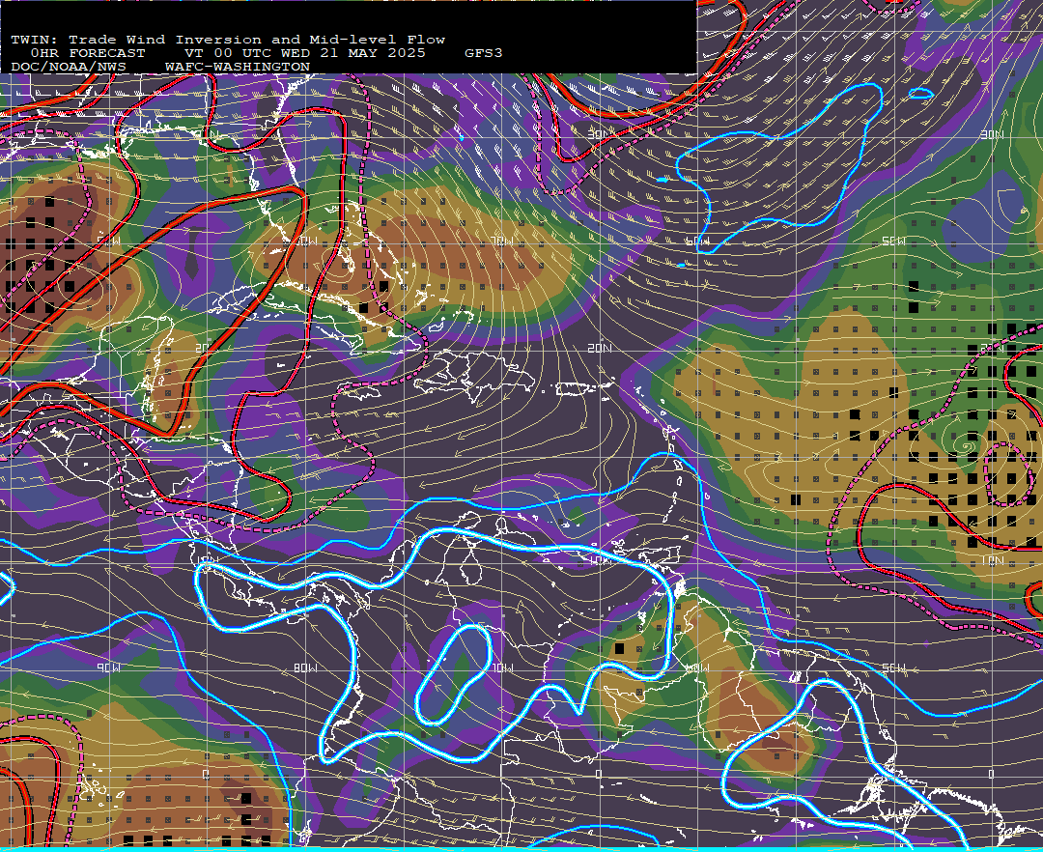Screen dimensions: 1043x852
Task: Click the "70W" longitude label east of the Bahamas
Action: coord(501,241)
